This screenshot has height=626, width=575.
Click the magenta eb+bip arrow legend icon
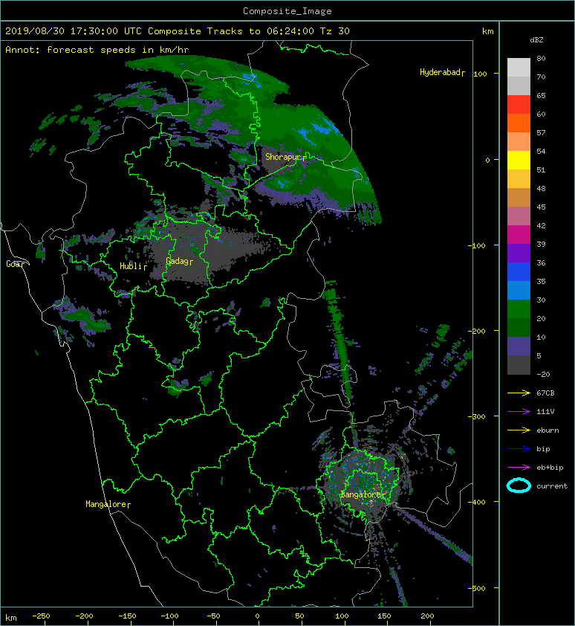[x=519, y=468]
